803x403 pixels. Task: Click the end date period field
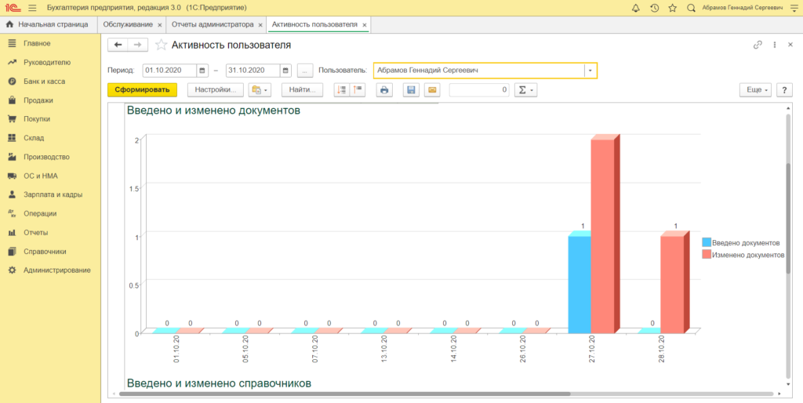[253, 71]
